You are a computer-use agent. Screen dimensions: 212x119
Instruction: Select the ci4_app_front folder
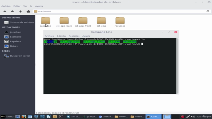click(83, 22)
